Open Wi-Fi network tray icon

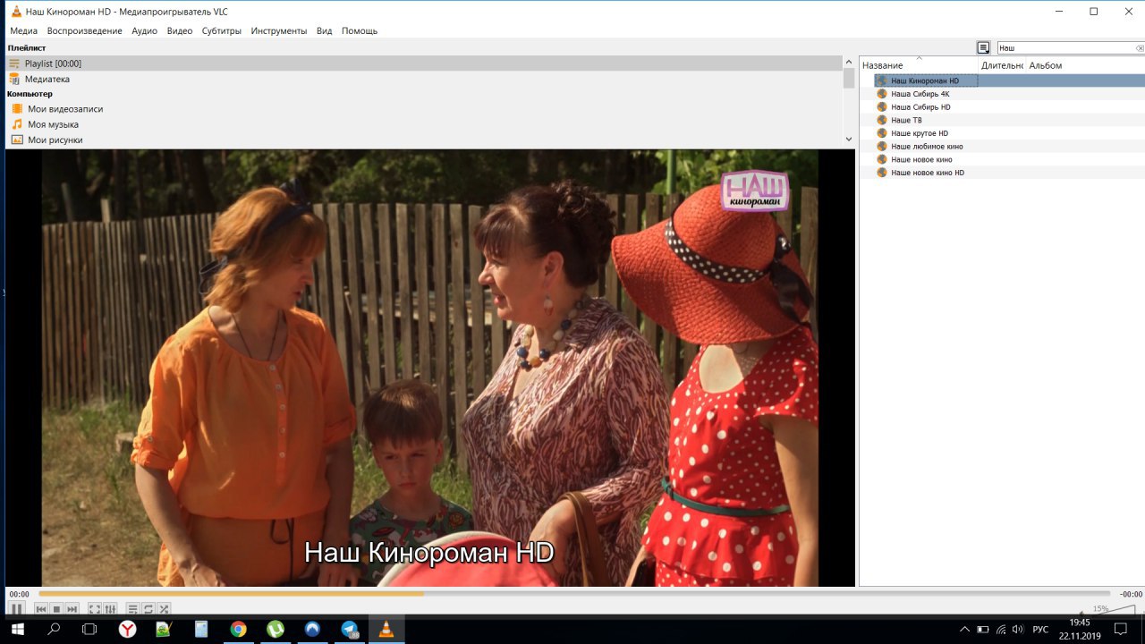click(x=1000, y=629)
